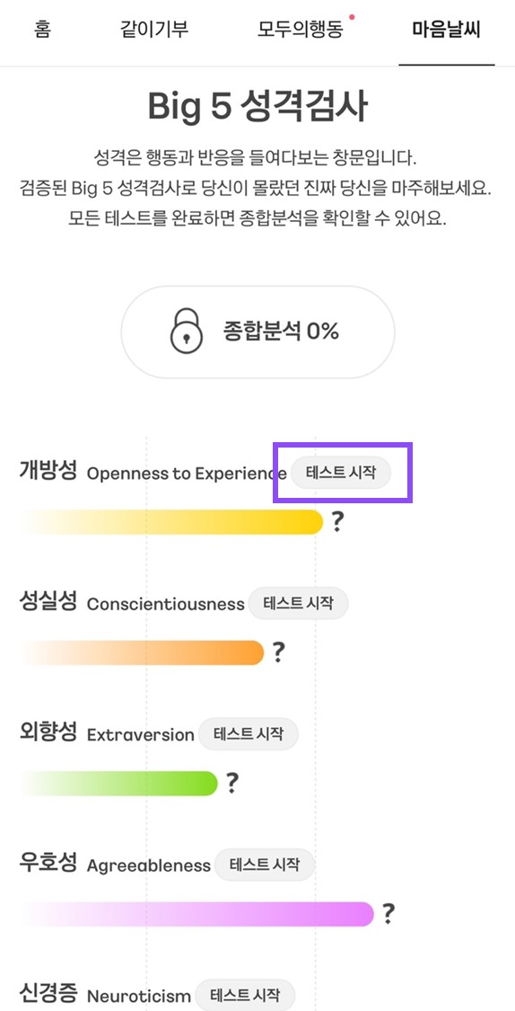Click the orange Conscientiousness progress bar
This screenshot has height=1011, width=515.
click(x=142, y=652)
